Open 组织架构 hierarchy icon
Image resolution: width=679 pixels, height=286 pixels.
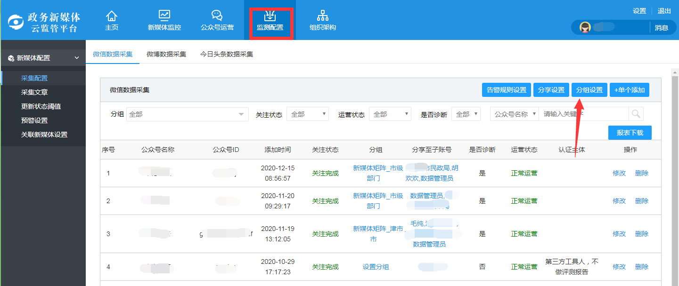[x=323, y=16]
